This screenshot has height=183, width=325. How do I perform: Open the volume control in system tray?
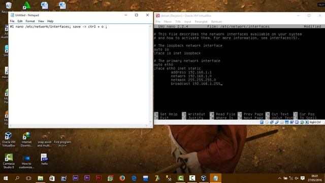coord(297,178)
